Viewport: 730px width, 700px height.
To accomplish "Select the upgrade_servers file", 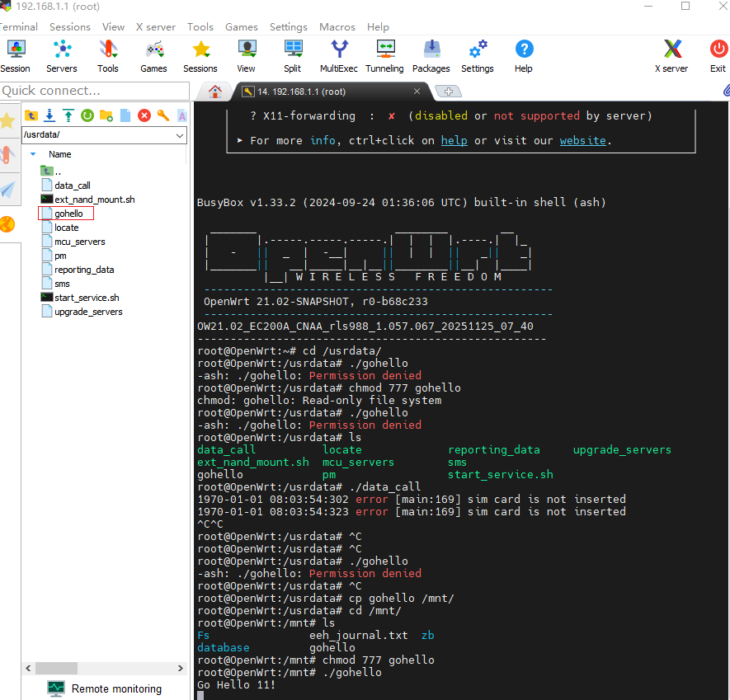I will click(x=82, y=312).
